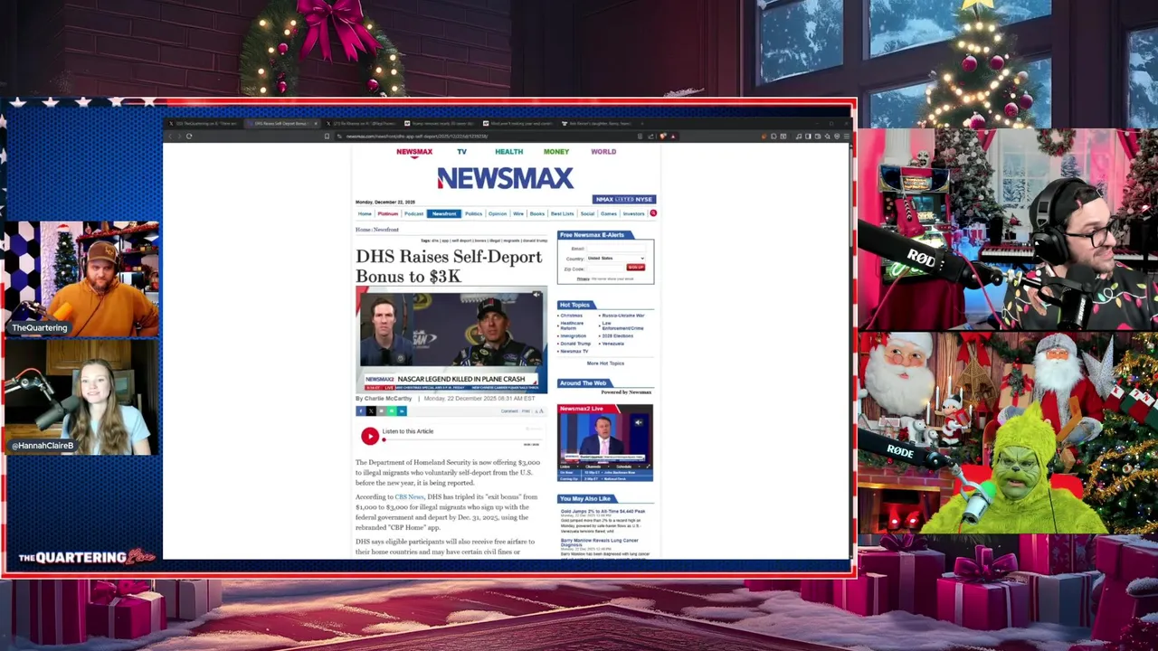
Task: Unmute the Newsmax2 Live sidebar video
Action: [638, 422]
